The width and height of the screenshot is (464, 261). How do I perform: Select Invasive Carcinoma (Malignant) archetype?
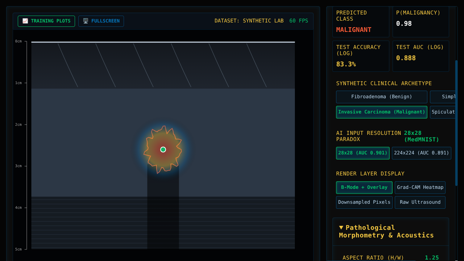pos(382,112)
